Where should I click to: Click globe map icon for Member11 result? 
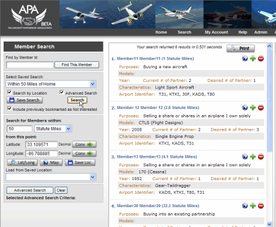pyautogui.click(x=245, y=58)
